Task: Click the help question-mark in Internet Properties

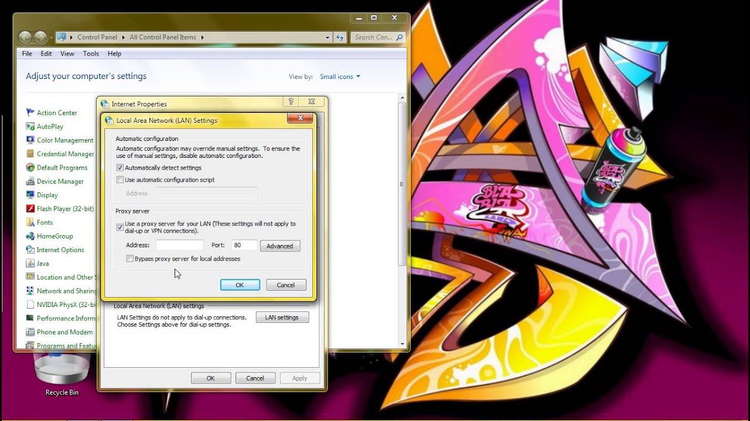Action: click(291, 101)
